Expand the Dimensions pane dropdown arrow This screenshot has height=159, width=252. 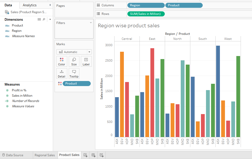pos(50,19)
